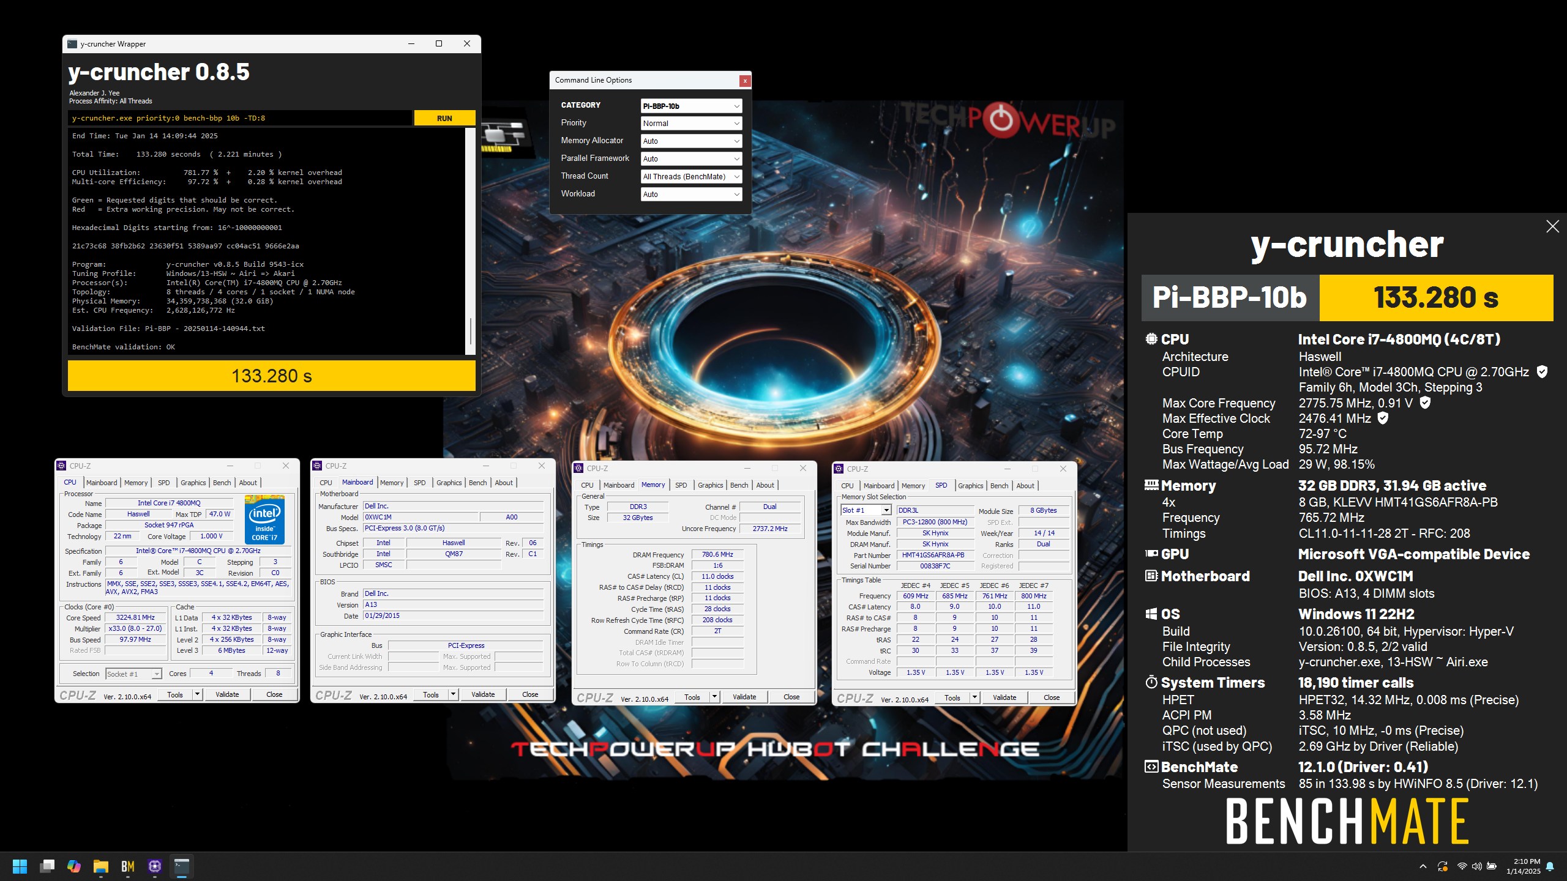Click the Intel Core i7 logo in CPU-Z
The image size is (1567, 881).
[x=264, y=519]
